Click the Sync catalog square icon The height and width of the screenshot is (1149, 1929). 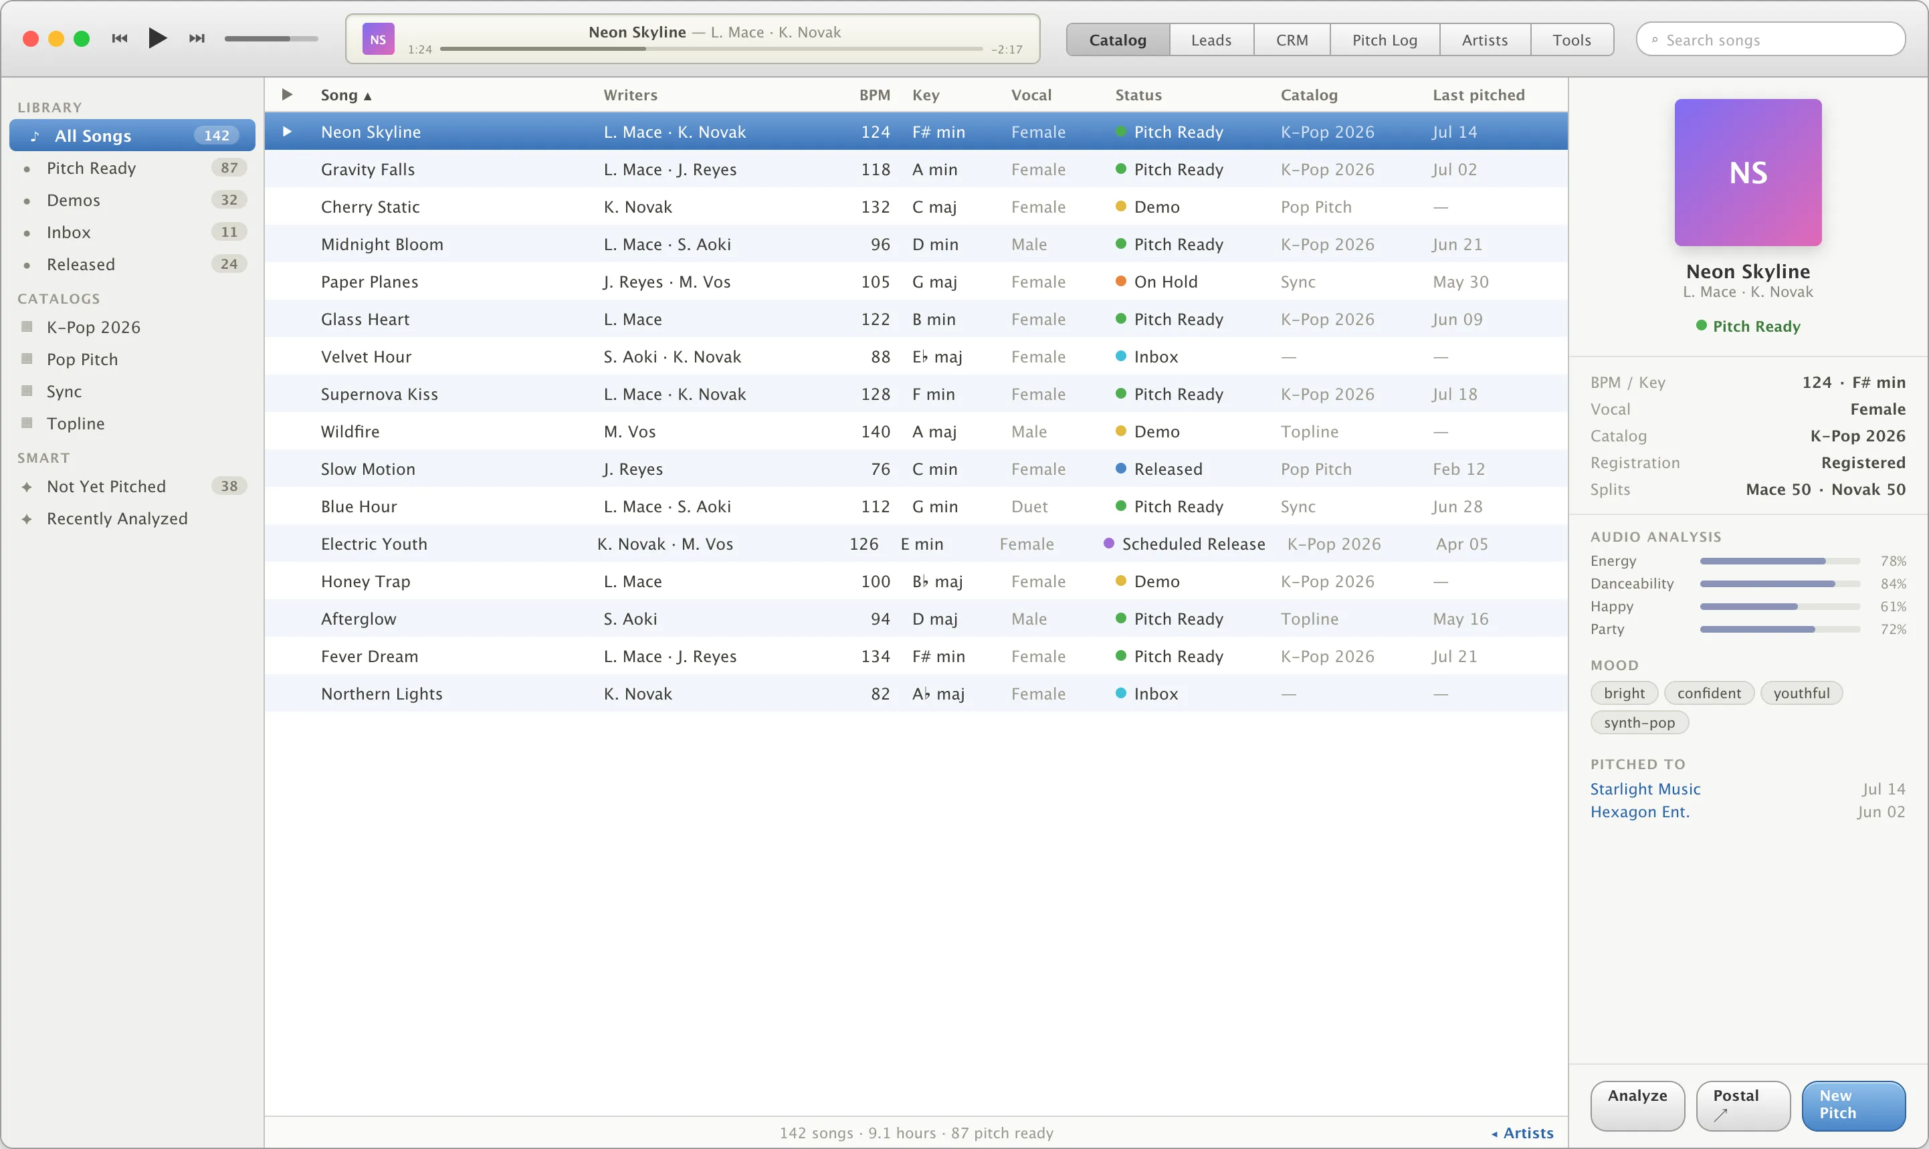pos(27,390)
